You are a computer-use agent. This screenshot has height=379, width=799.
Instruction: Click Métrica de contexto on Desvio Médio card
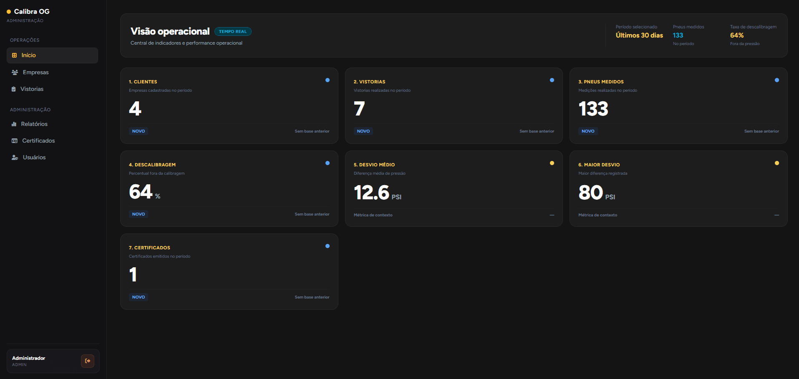(373, 215)
